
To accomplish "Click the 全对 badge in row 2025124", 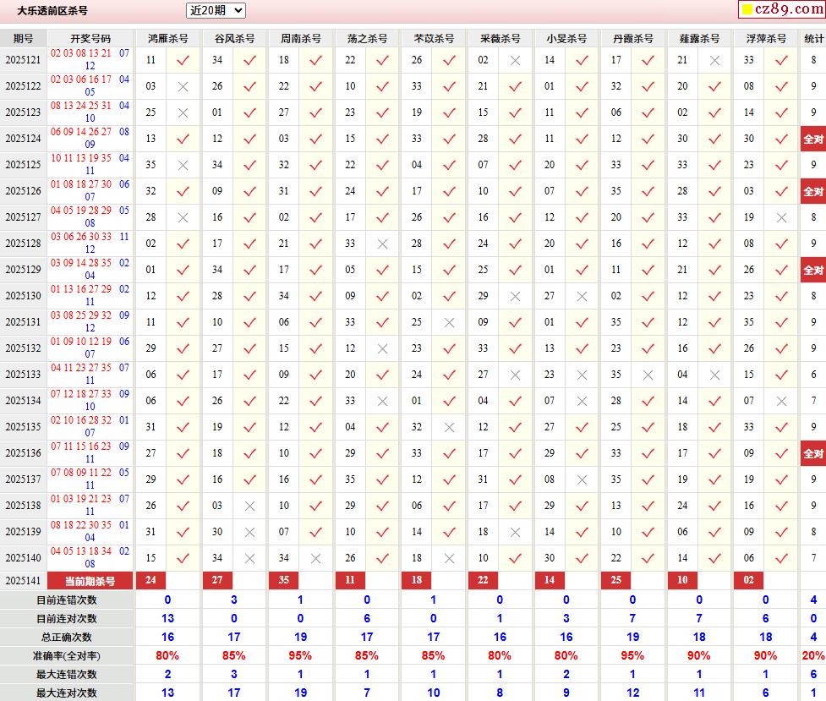I will click(813, 139).
